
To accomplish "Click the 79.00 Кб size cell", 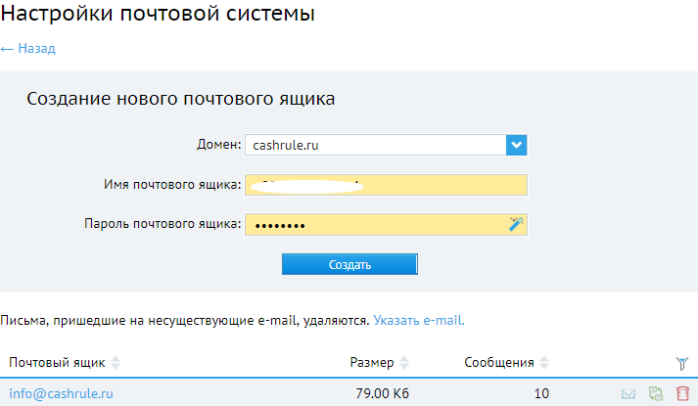I will 382,393.
